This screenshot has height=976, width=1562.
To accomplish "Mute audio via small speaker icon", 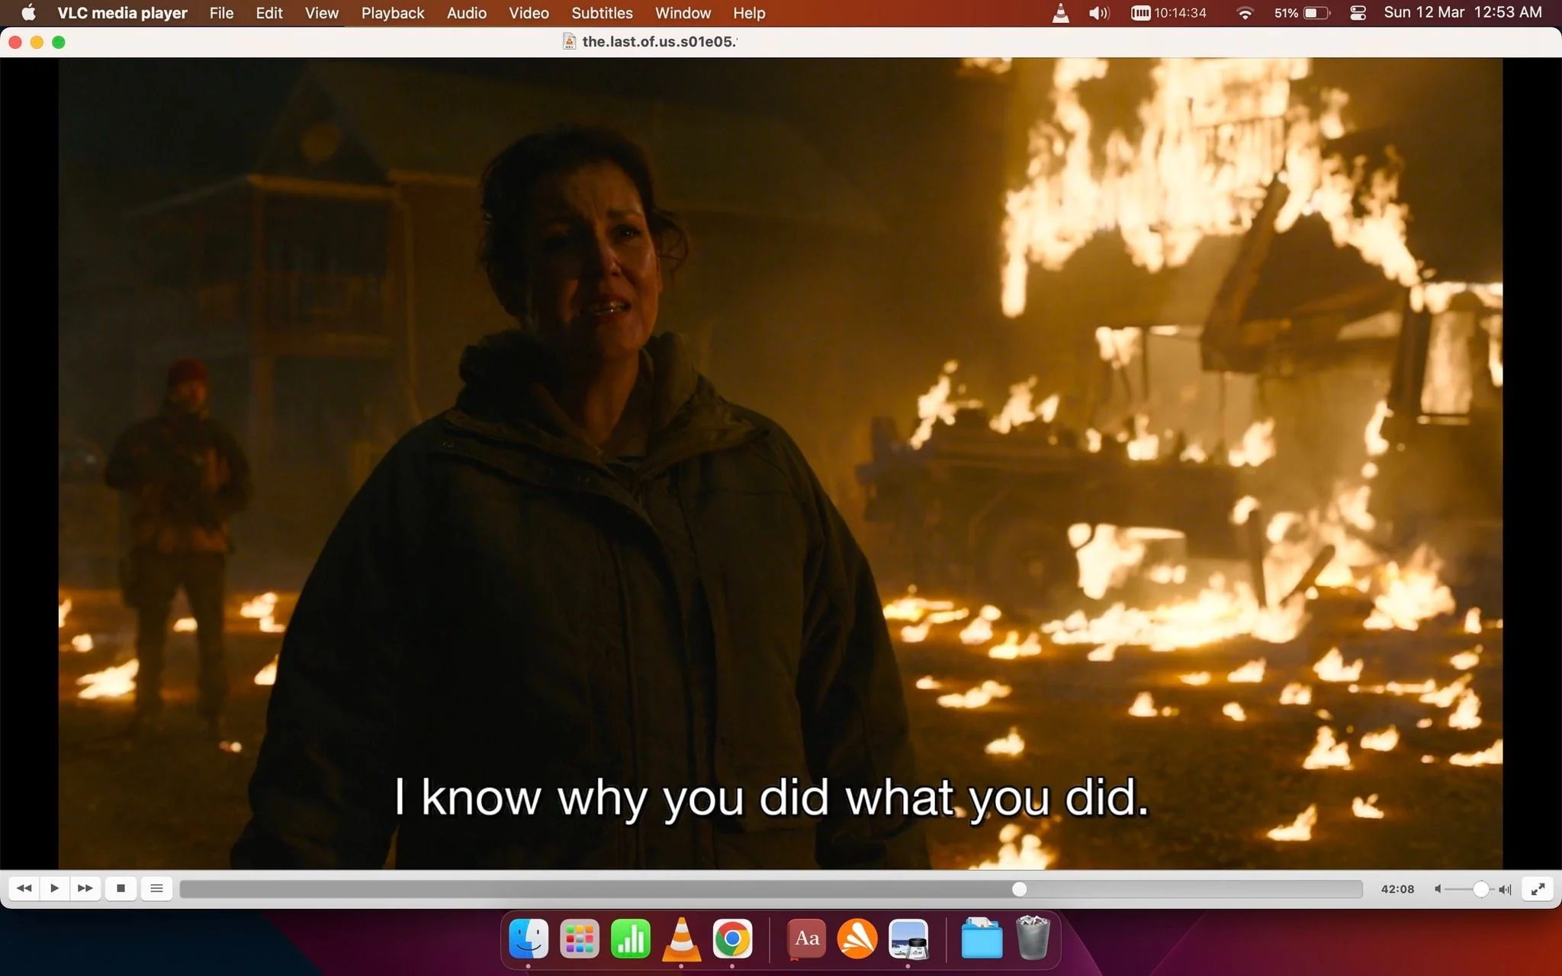I will [1438, 889].
